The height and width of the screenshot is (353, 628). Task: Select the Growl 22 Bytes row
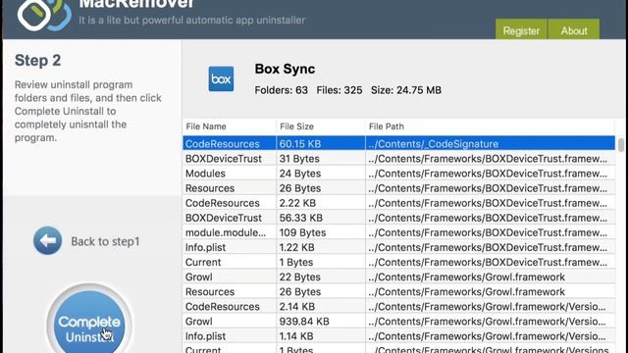pyautogui.click(x=399, y=277)
